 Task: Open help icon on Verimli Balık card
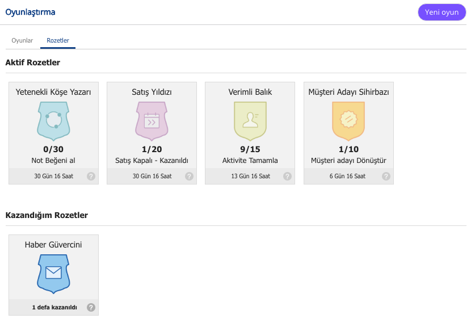(x=288, y=177)
